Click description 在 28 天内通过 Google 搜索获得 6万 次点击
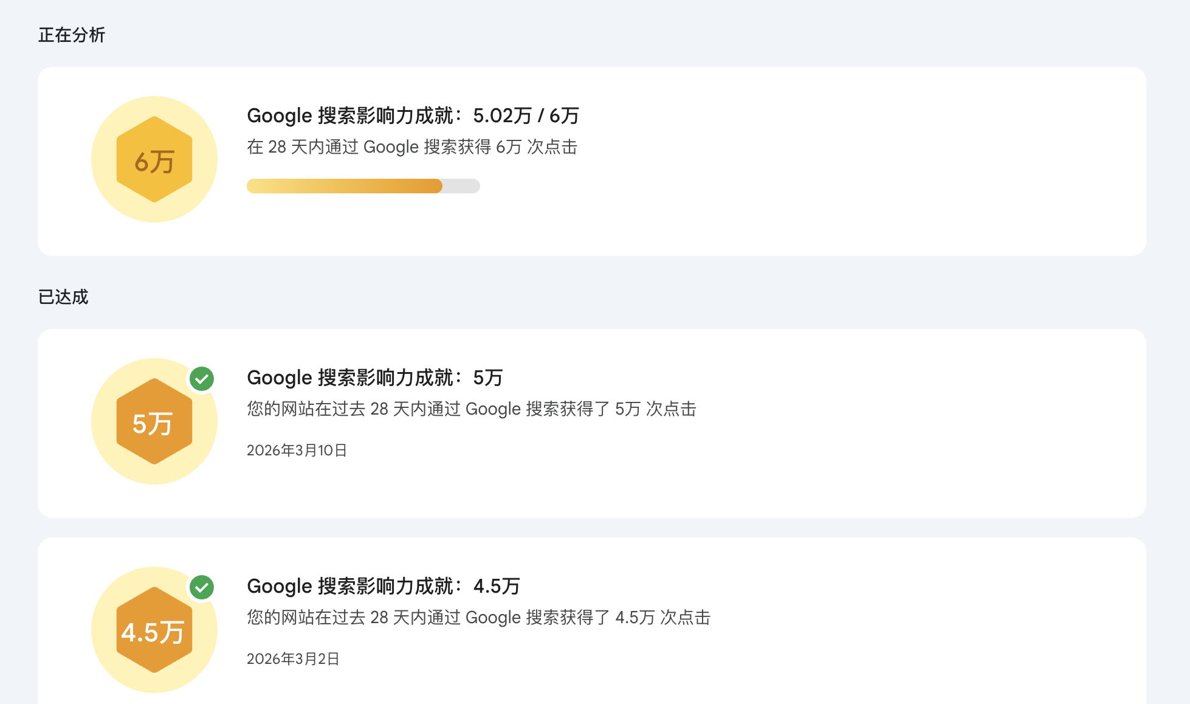Viewport: 1190px width, 704px height. [412, 147]
